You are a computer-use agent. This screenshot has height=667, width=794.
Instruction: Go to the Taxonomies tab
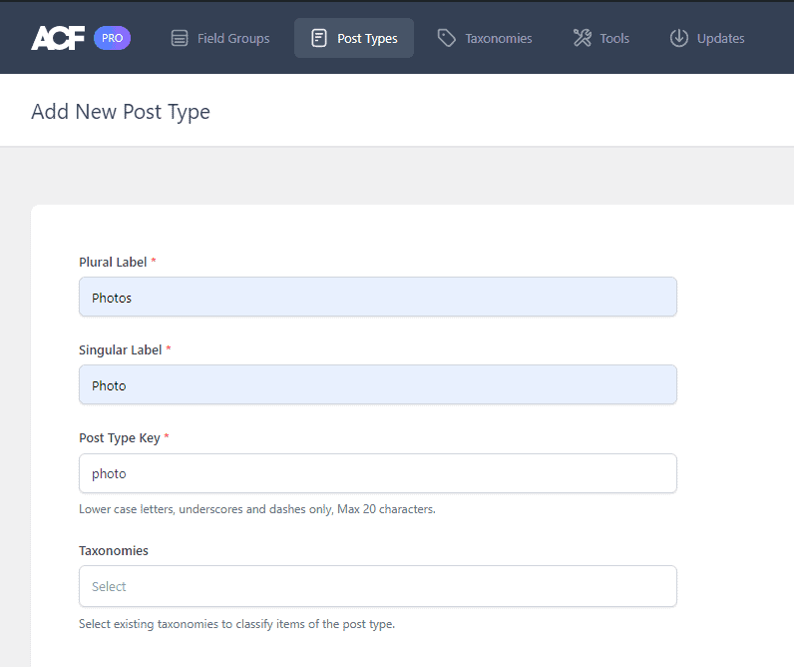coord(498,39)
